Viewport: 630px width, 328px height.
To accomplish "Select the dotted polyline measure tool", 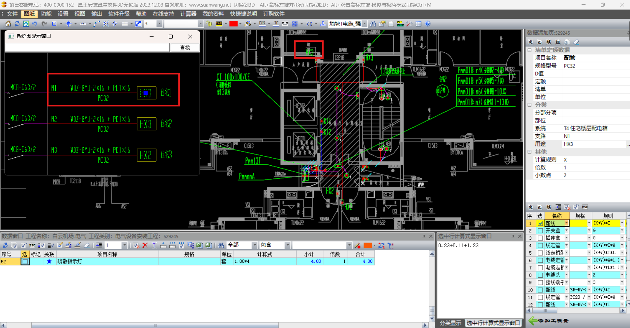I will tap(97, 24).
